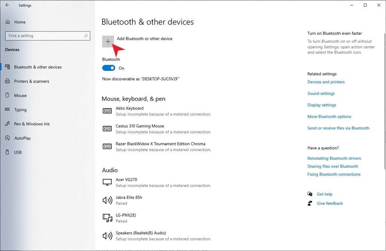Click the monitor icon for Acer VG270
The height and width of the screenshot is (251, 386).
tap(107, 182)
